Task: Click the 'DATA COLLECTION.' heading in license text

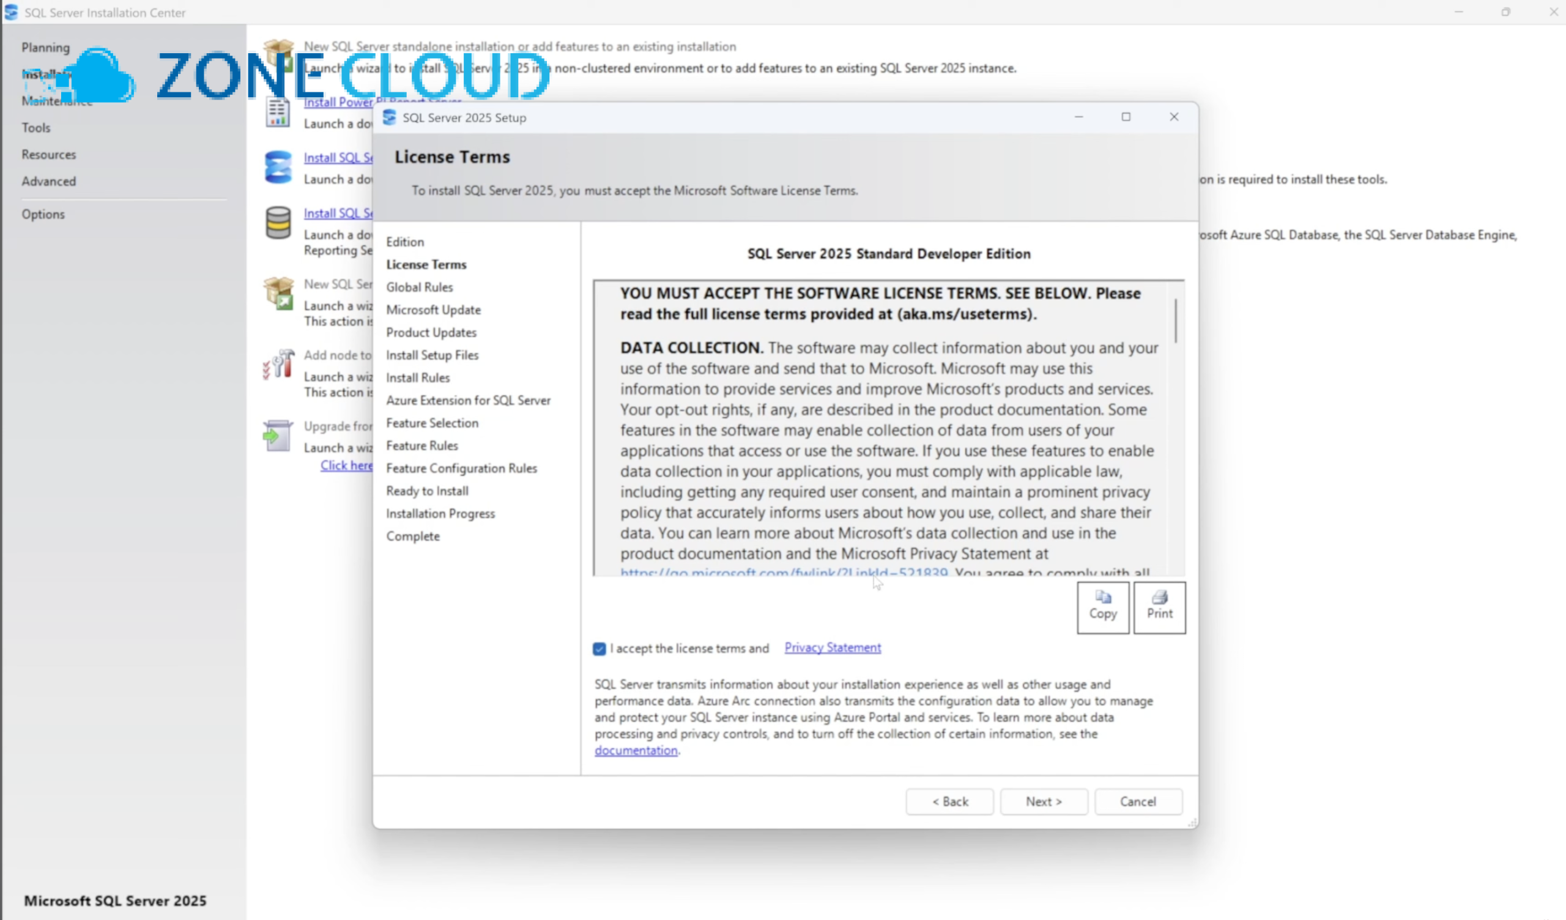Action: tap(691, 347)
